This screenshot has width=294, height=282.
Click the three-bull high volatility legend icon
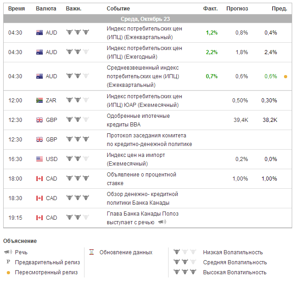click(x=184, y=272)
